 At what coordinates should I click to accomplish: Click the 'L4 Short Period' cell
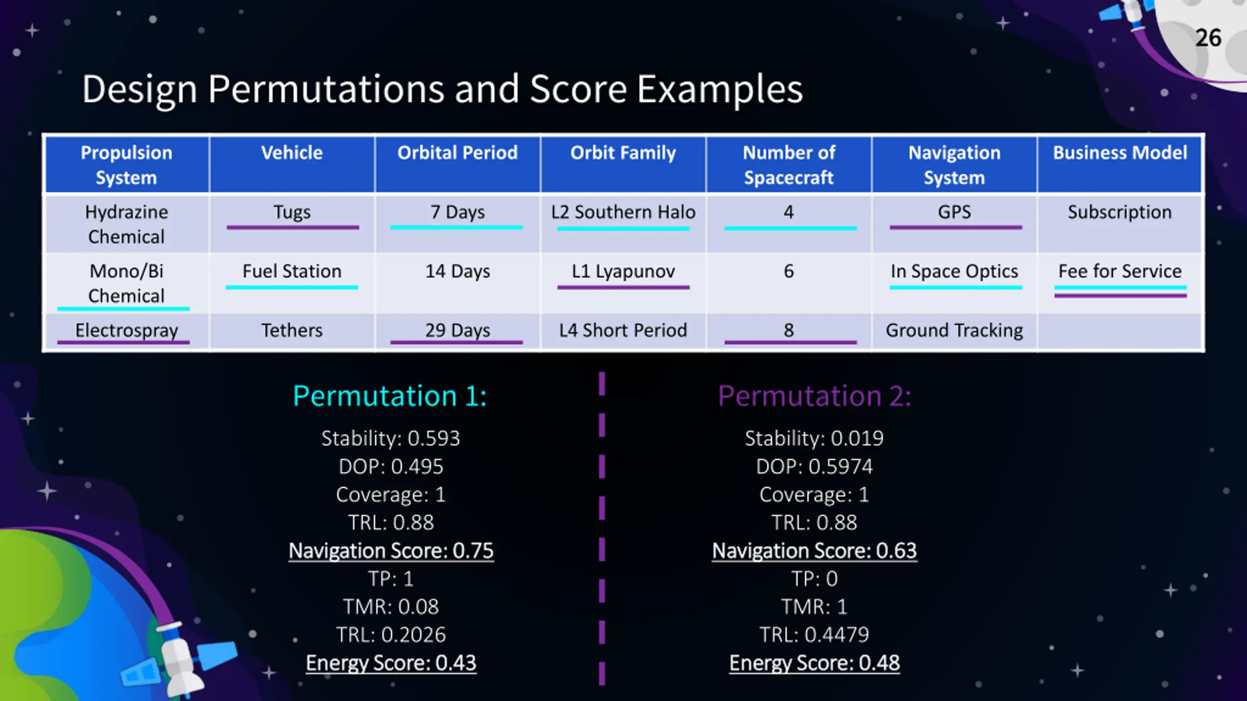[x=623, y=331]
